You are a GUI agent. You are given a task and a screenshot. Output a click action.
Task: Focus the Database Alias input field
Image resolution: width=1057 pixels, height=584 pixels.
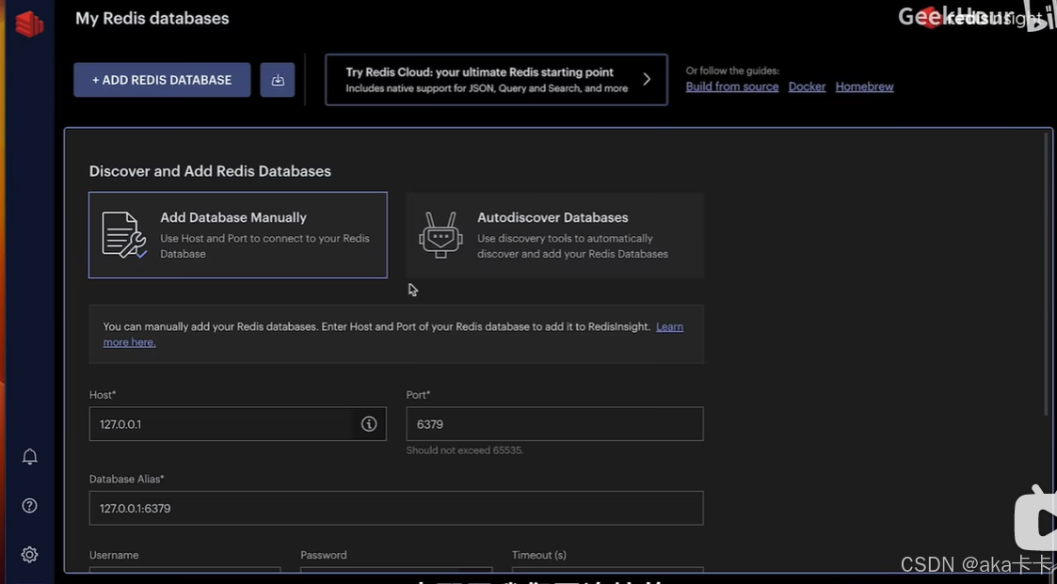click(x=396, y=508)
